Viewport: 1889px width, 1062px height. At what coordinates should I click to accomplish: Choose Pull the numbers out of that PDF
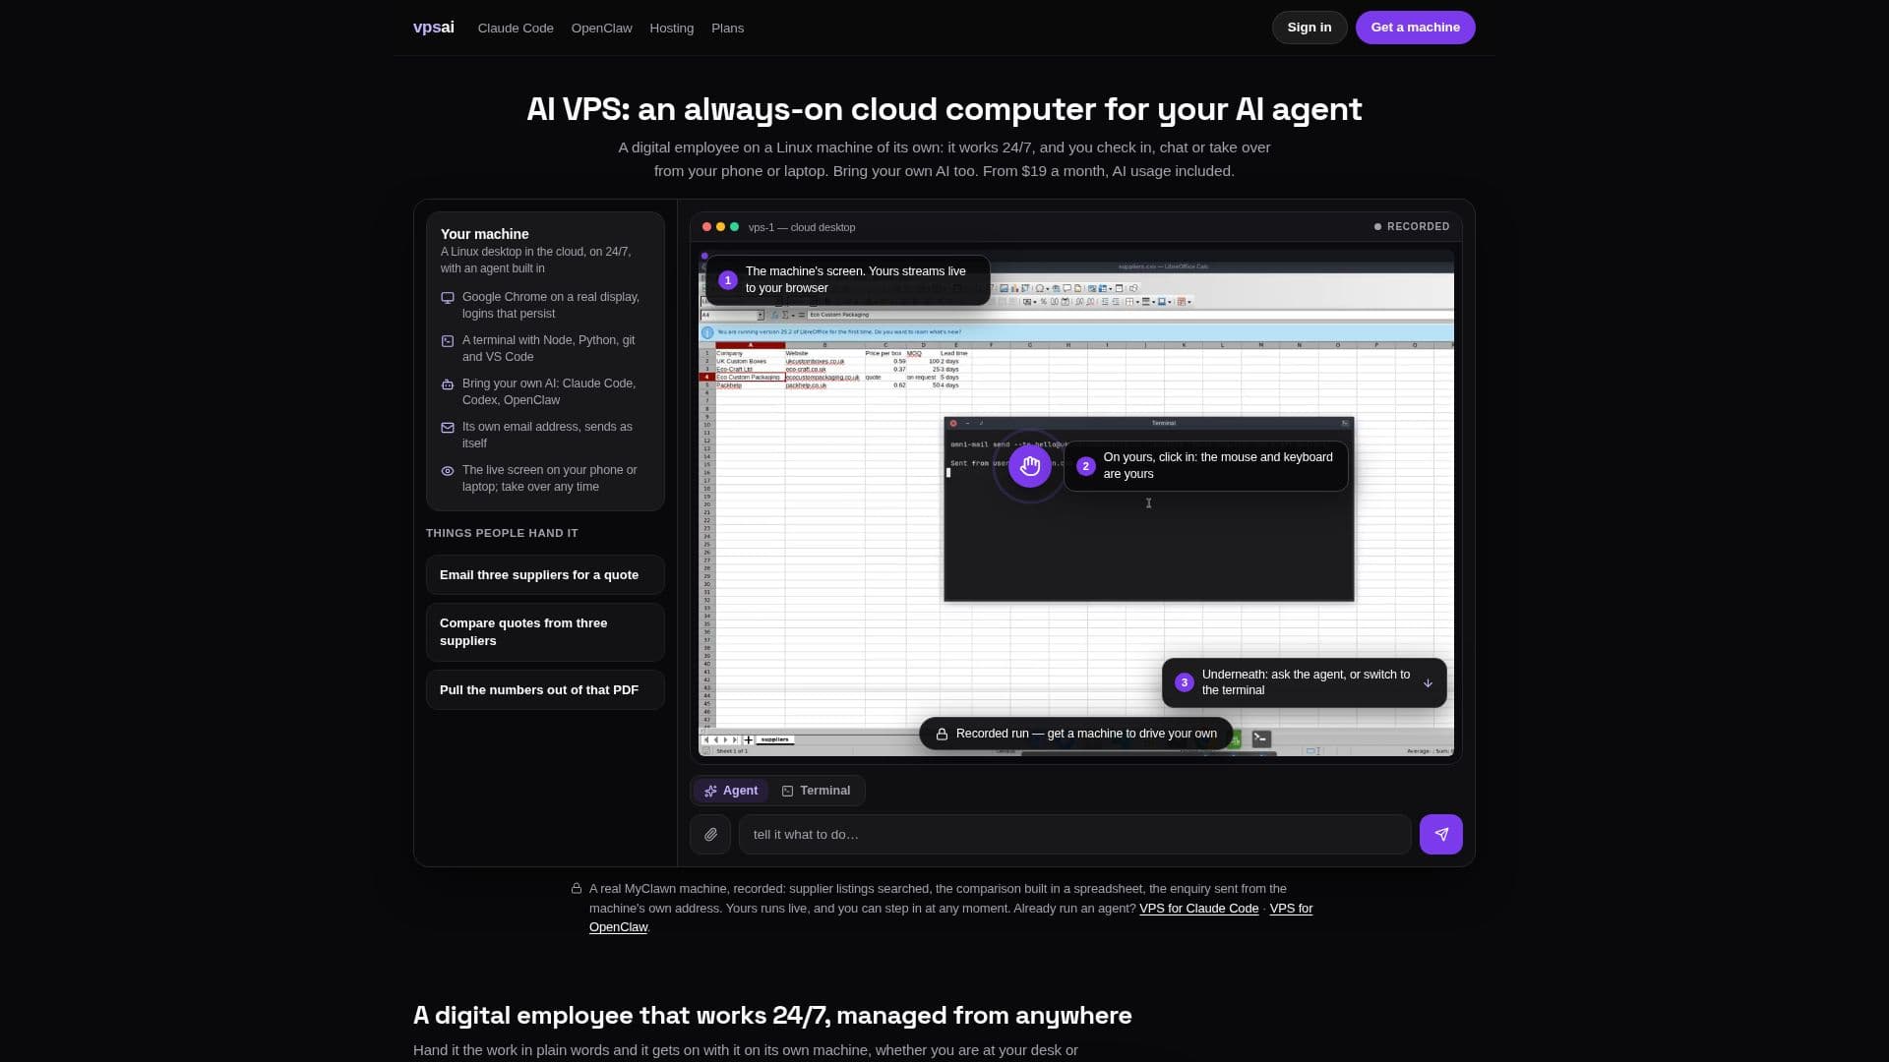545,690
